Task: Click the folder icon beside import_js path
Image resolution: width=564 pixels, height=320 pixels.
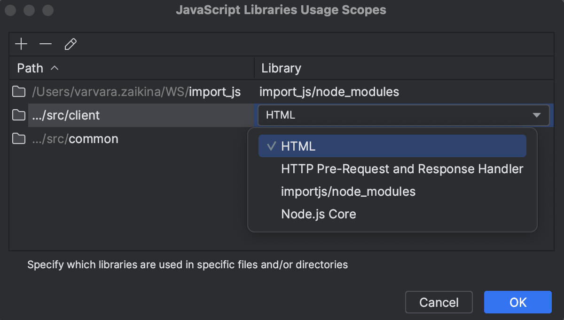Action: click(18, 92)
